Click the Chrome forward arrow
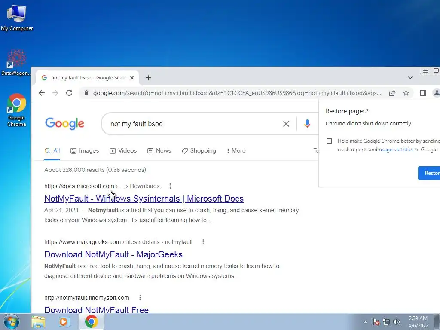Viewport: 440px width, 330px height. pos(55,93)
